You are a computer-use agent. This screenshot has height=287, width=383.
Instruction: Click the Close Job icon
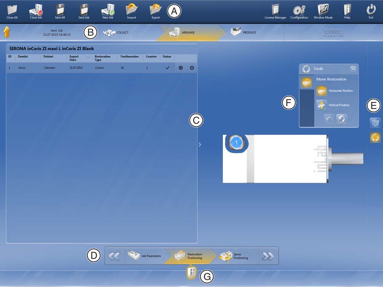click(x=36, y=11)
